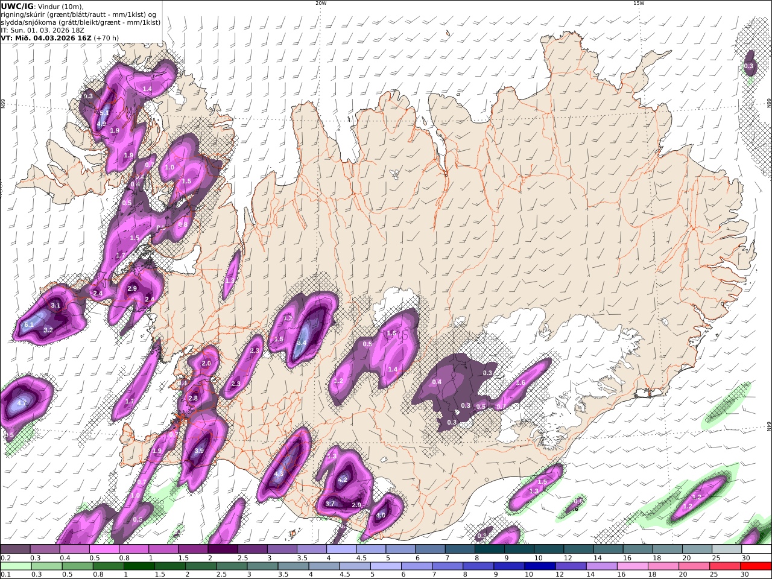Click the pale green 0.1 rain legend swatch

(x=16, y=566)
